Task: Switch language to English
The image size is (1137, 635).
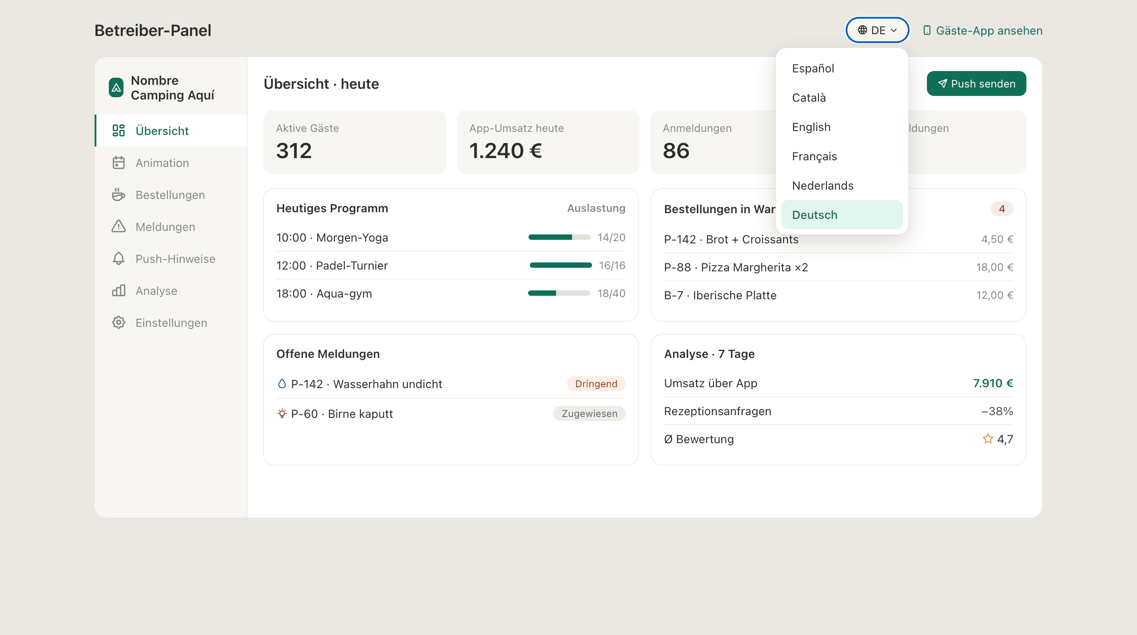Action: (842, 127)
